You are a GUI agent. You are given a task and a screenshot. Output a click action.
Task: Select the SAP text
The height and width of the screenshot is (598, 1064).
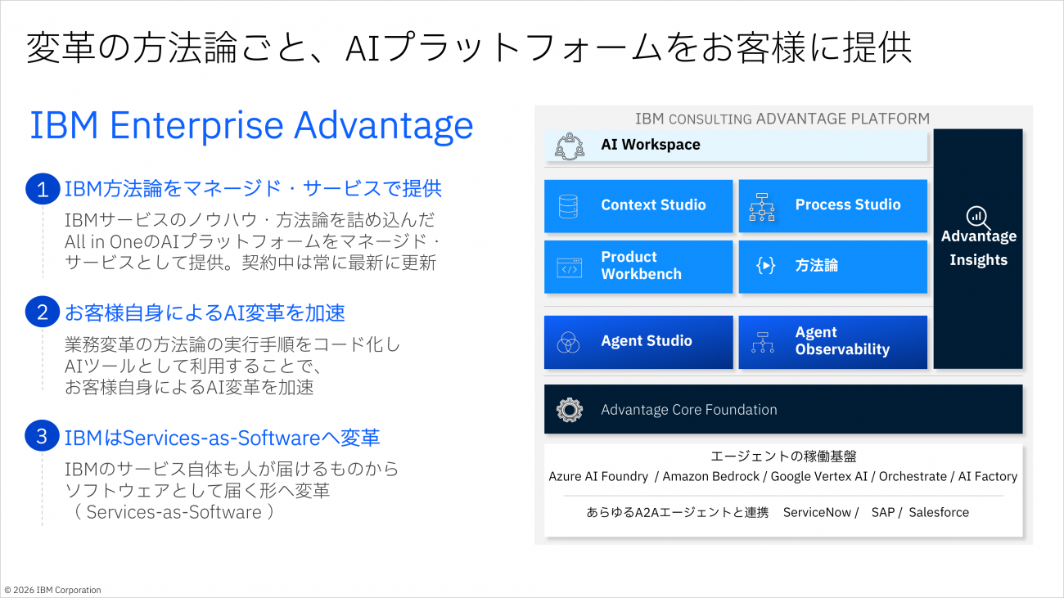(x=882, y=512)
